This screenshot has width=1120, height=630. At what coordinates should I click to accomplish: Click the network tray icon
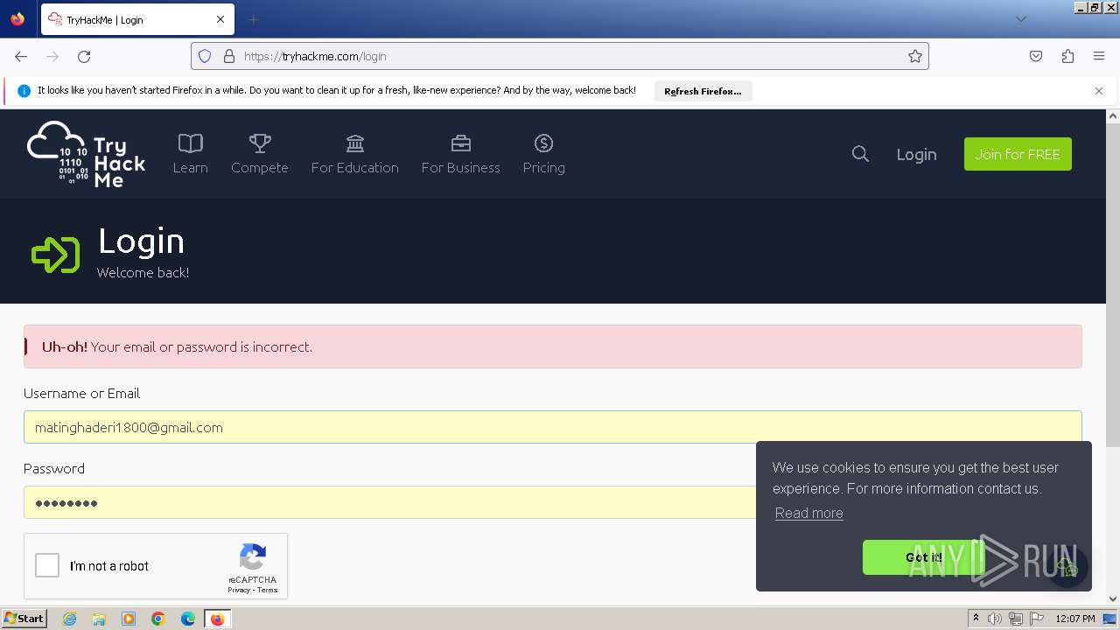pos(1016,619)
